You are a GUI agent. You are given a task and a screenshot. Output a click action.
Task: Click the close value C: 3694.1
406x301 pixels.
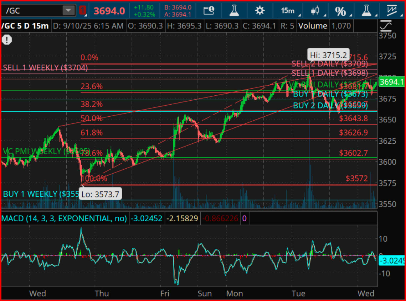(259, 26)
